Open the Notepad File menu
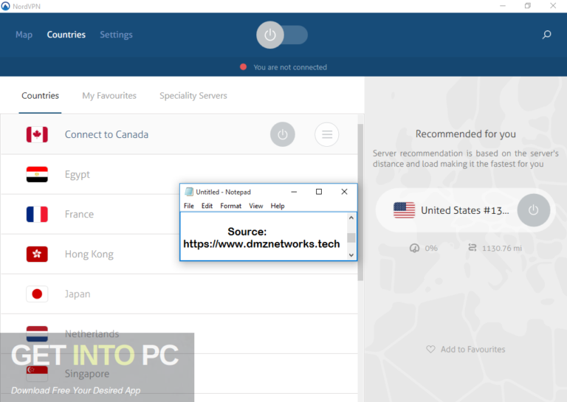Image resolution: width=567 pixels, height=402 pixels. pyautogui.click(x=189, y=206)
